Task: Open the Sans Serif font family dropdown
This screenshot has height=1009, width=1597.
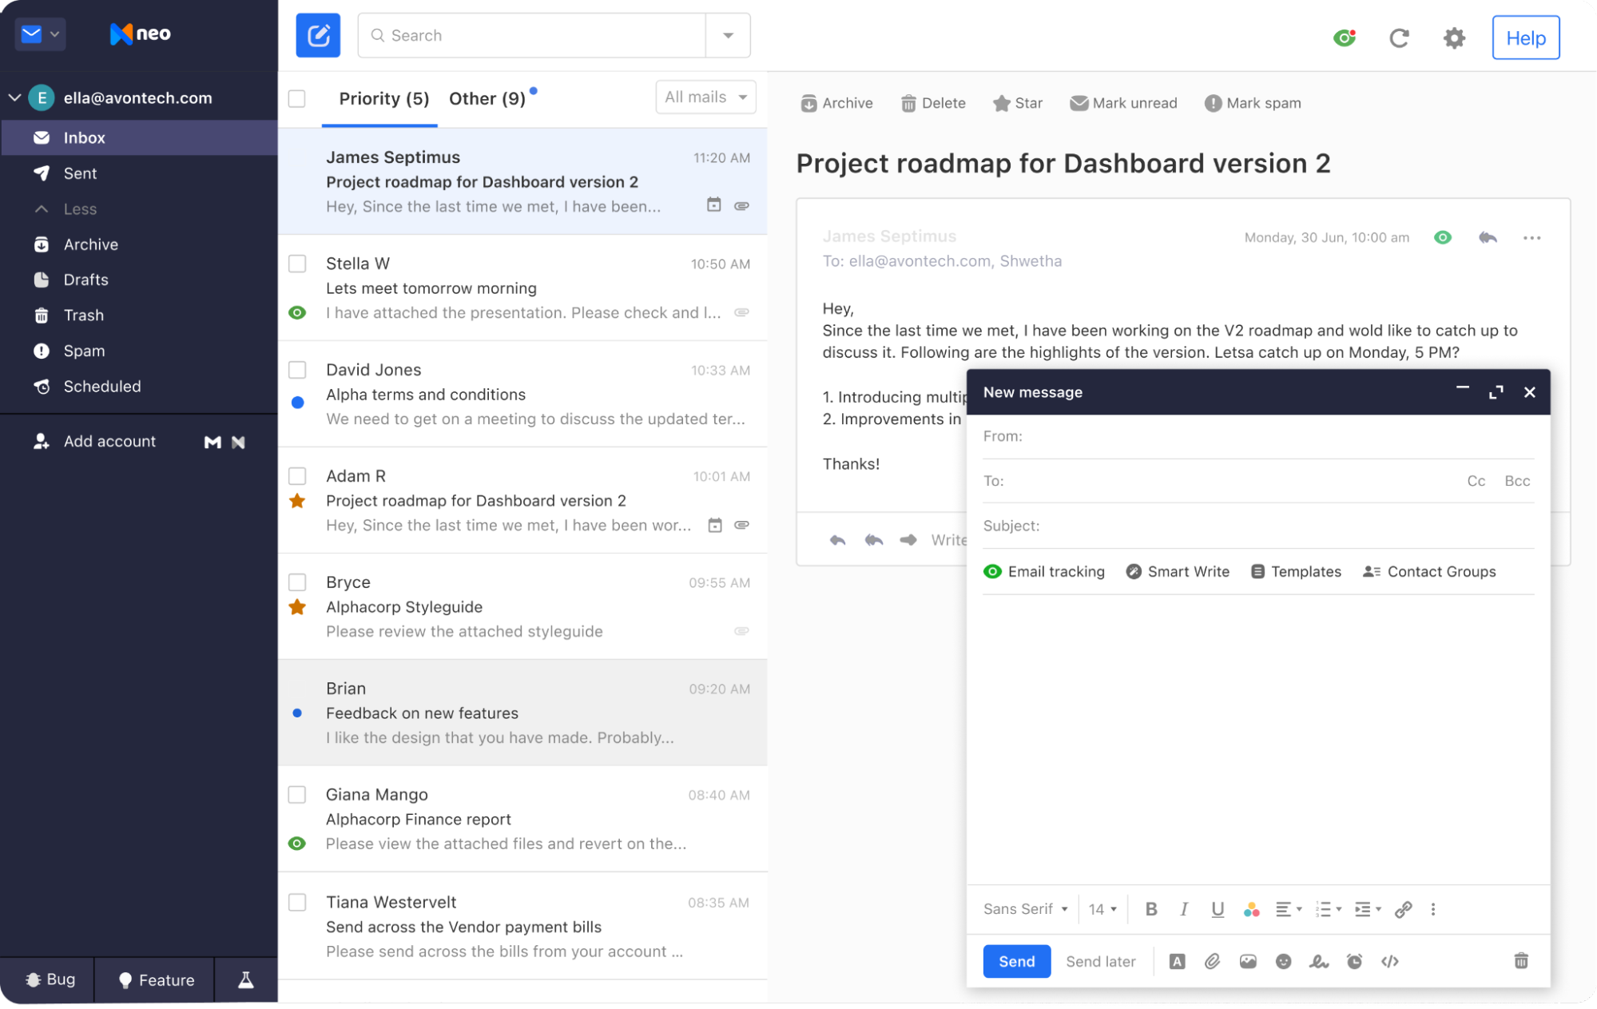Action: tap(1025, 908)
